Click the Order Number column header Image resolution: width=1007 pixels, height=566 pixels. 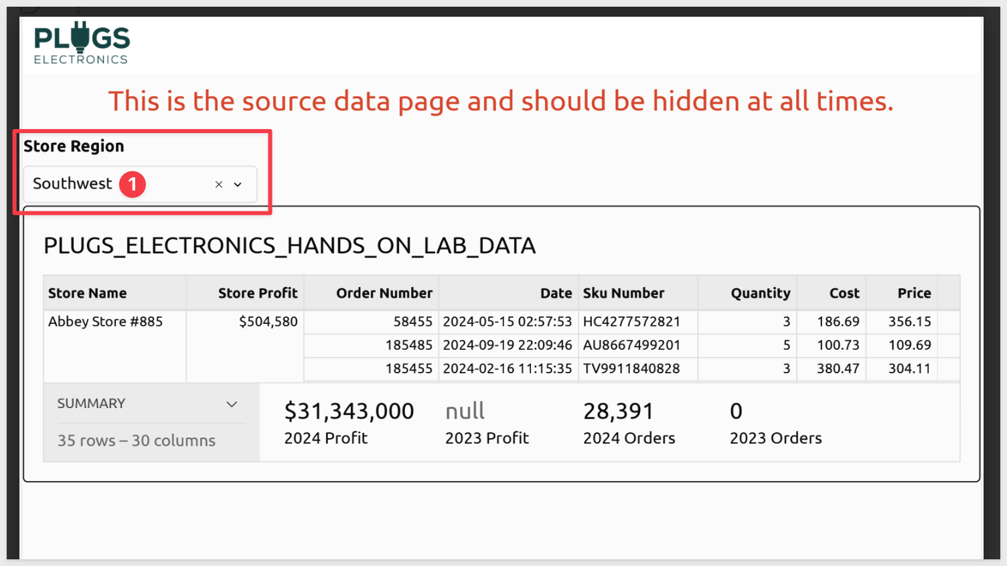click(384, 293)
